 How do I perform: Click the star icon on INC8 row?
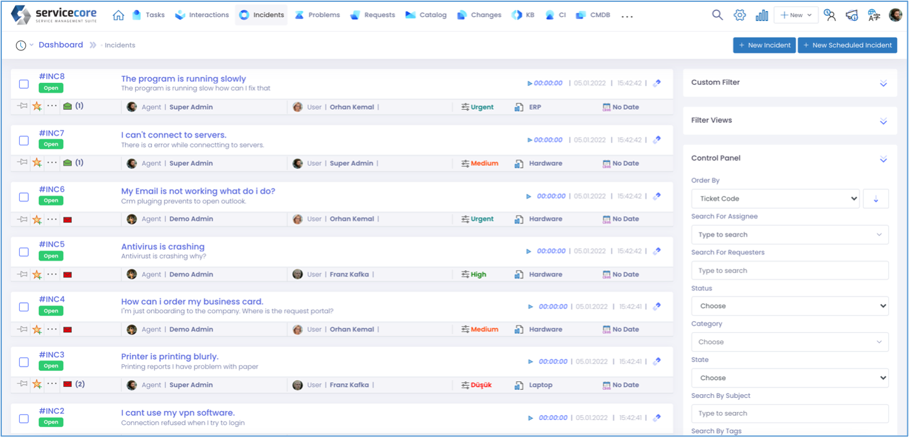pyautogui.click(x=37, y=106)
